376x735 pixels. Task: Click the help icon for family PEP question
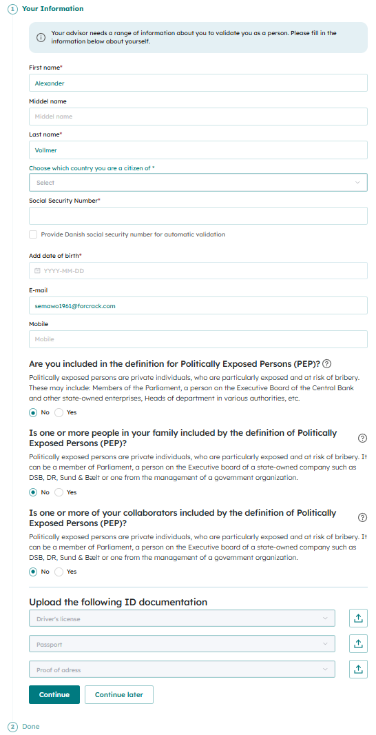point(362,439)
